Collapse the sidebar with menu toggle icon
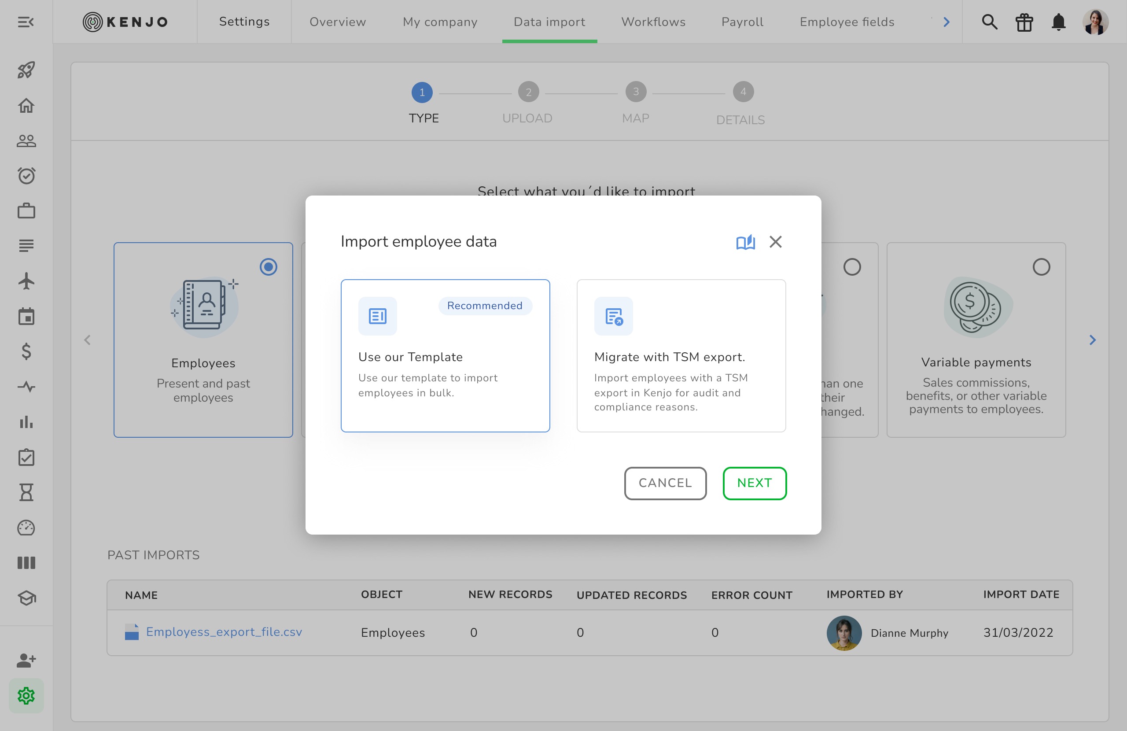The height and width of the screenshot is (731, 1127). click(x=26, y=22)
